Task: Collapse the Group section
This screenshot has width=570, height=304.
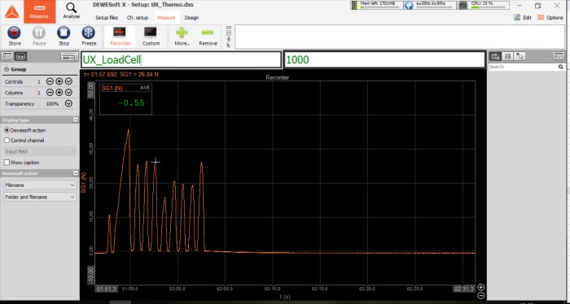Action: click(x=7, y=69)
